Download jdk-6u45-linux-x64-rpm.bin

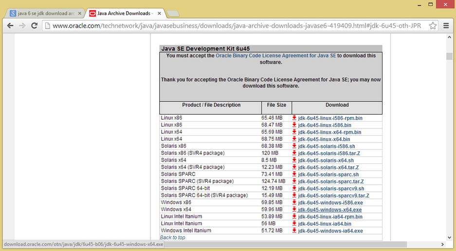pos(329,132)
